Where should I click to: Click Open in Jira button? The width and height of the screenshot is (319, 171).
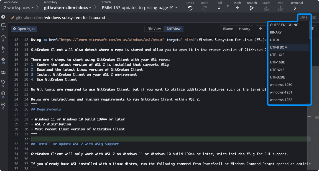point(24,29)
